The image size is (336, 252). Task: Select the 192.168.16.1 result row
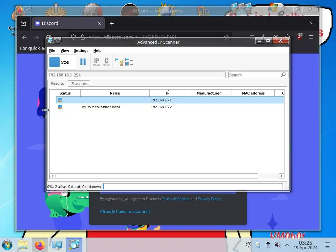pos(170,100)
